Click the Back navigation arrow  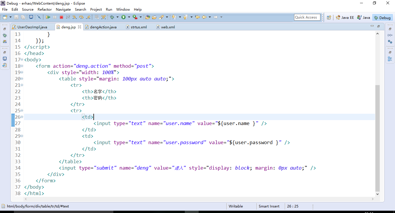point(204,17)
